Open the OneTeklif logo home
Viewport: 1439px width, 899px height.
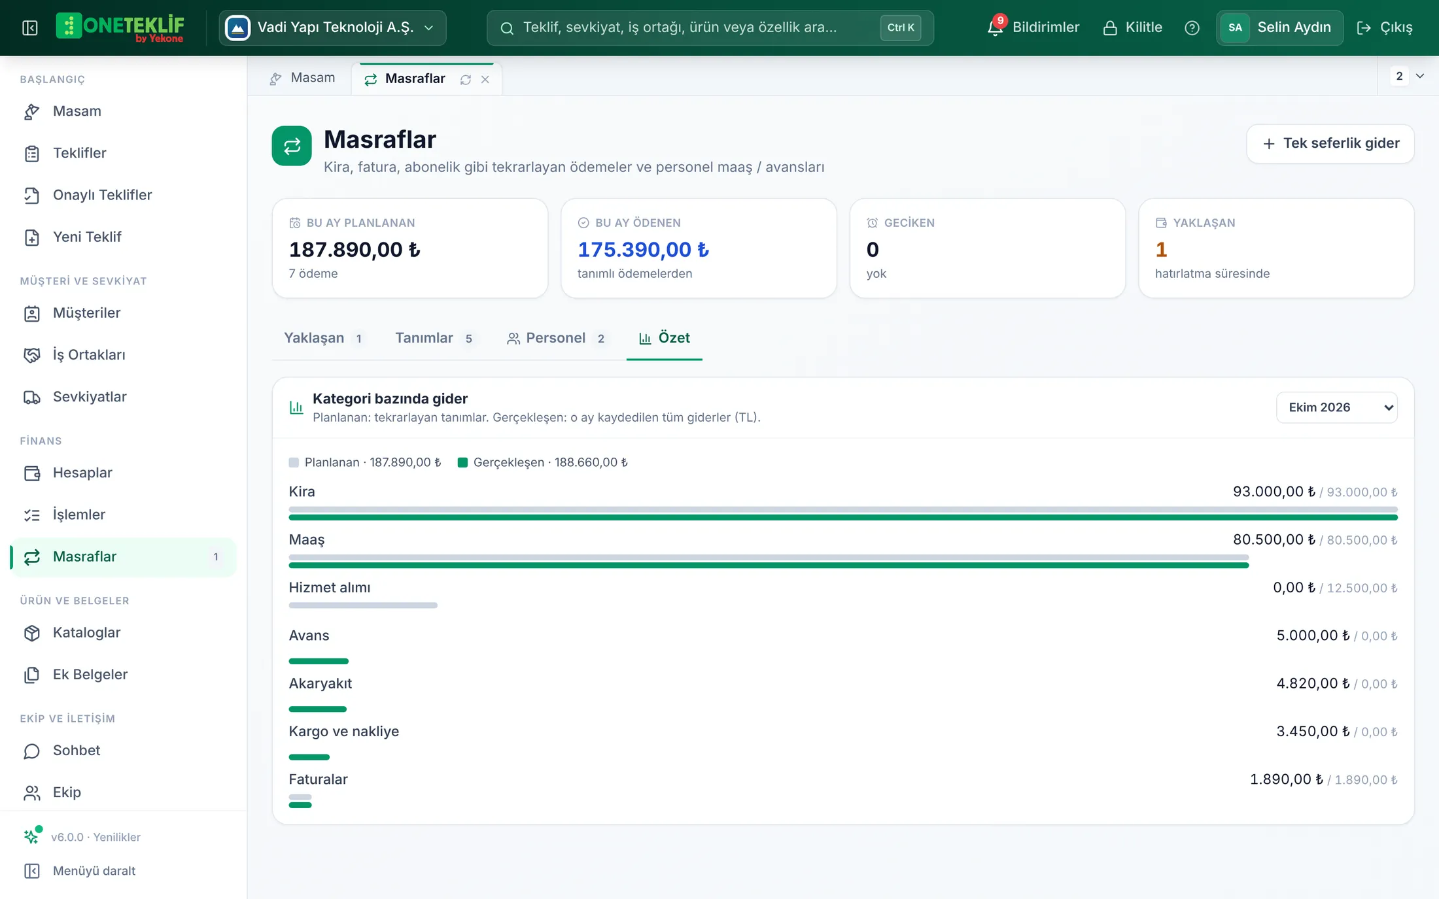coord(120,27)
